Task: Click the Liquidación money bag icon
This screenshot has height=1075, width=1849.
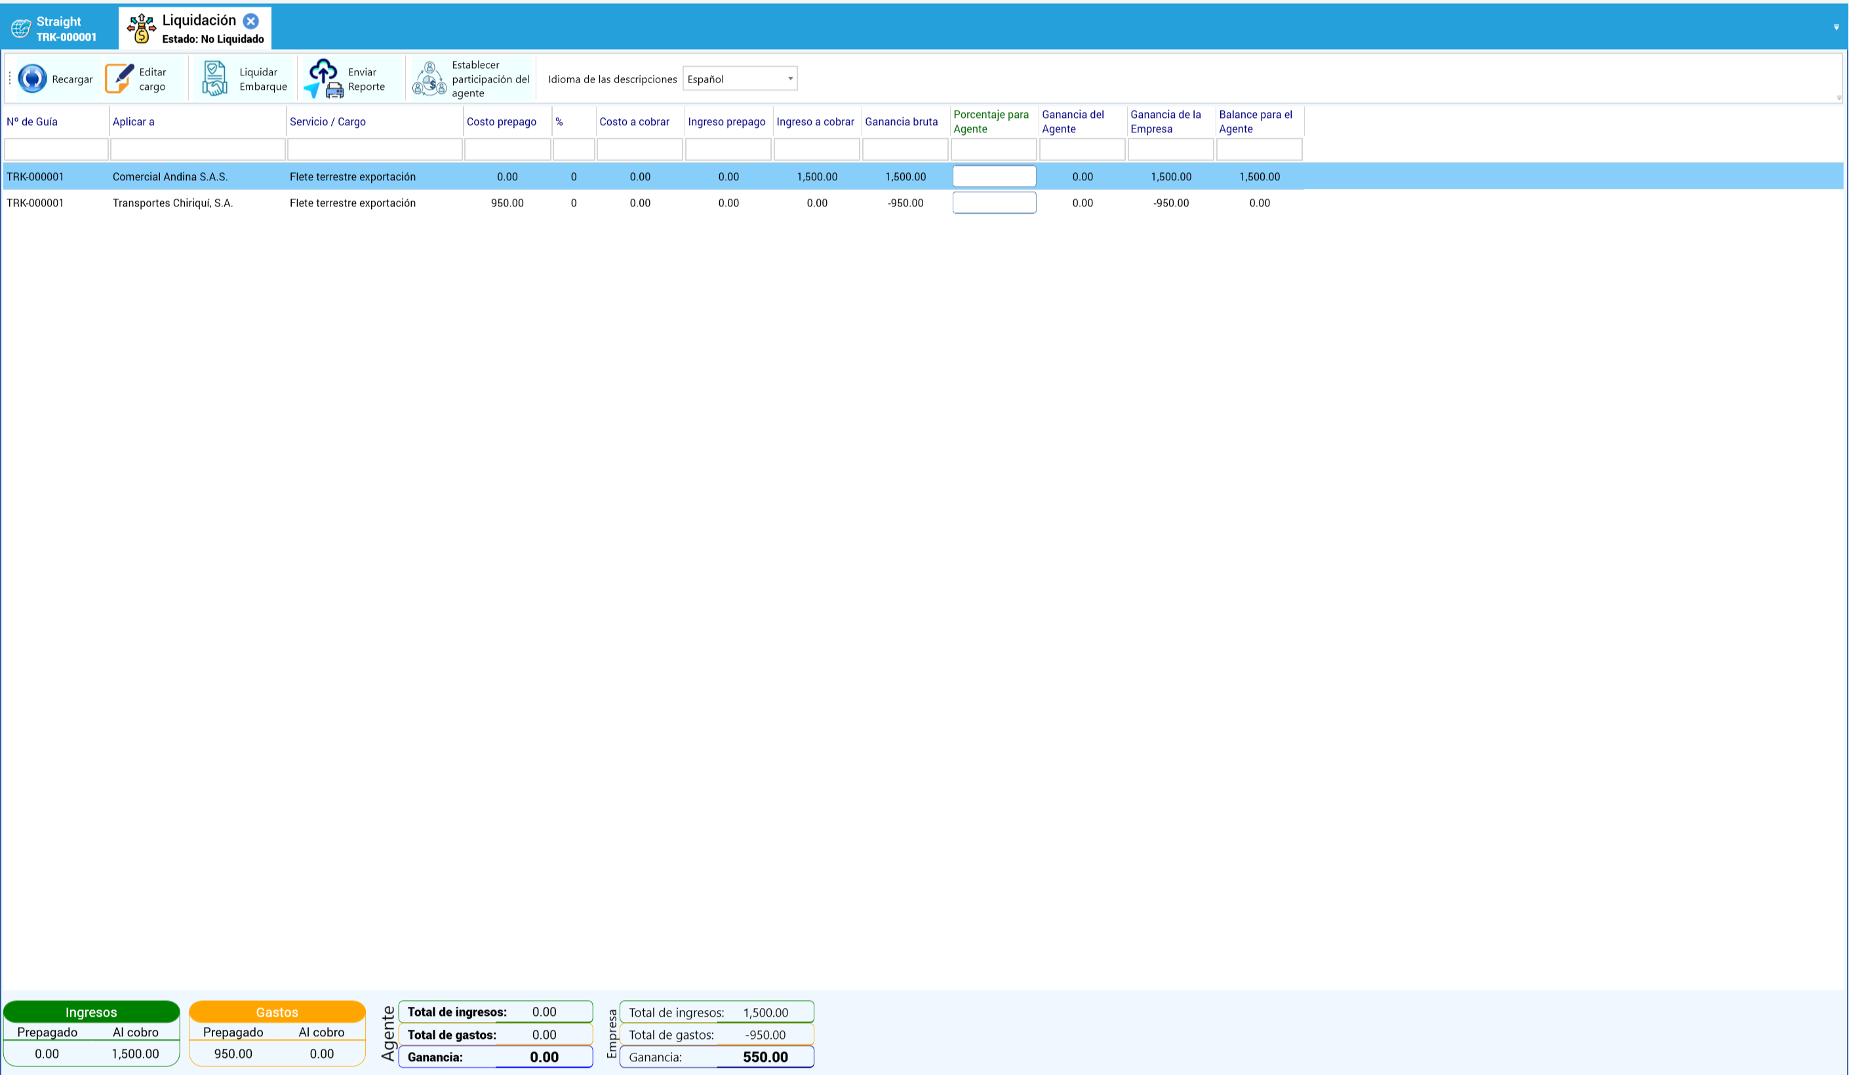Action: pyautogui.click(x=142, y=29)
